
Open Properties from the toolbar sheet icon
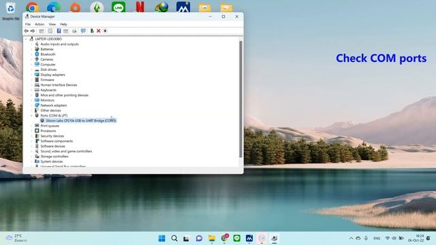pyautogui.click(x=50, y=31)
